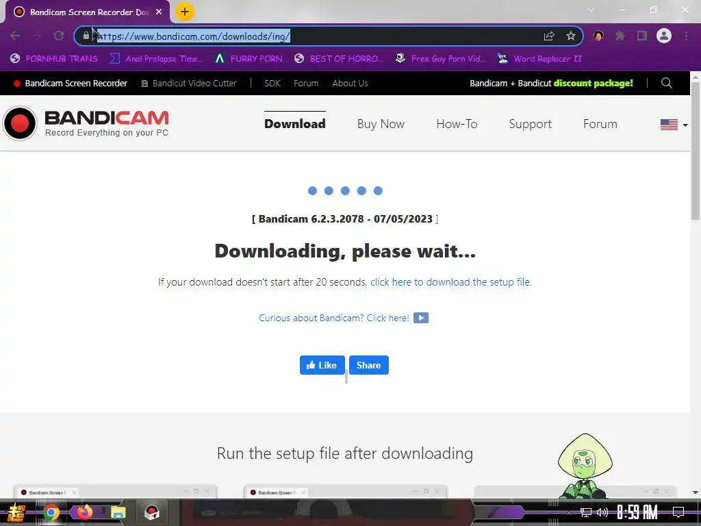Open Forum in the black top bar
Screen dimensions: 701x526
pos(306,83)
